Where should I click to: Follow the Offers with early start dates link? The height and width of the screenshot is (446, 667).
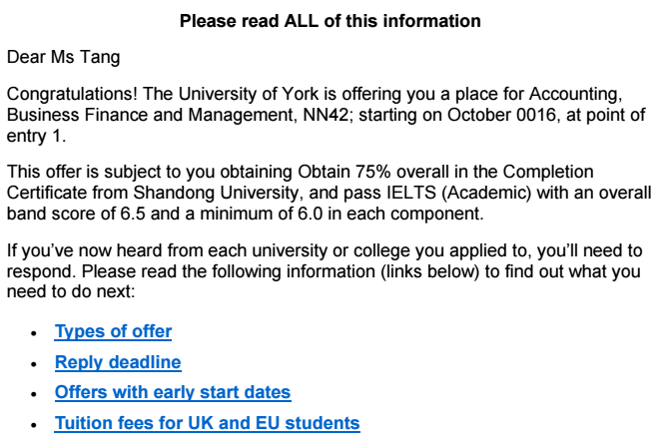click(x=173, y=392)
